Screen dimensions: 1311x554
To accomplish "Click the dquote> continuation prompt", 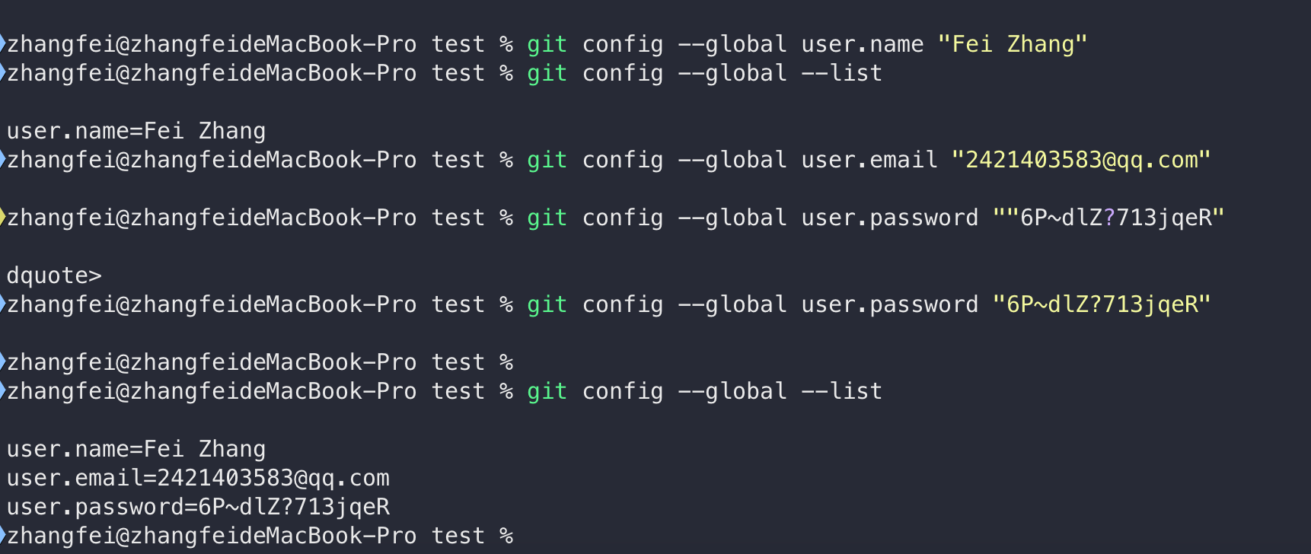I will [54, 275].
